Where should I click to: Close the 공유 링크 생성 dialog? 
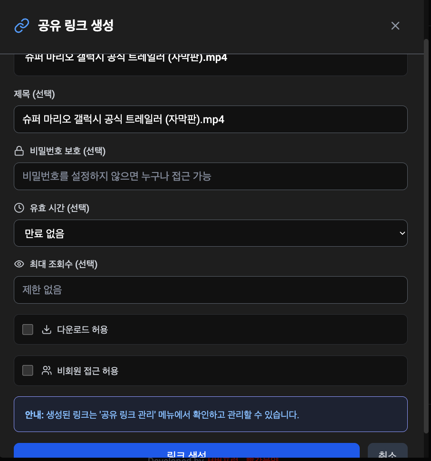(x=395, y=26)
